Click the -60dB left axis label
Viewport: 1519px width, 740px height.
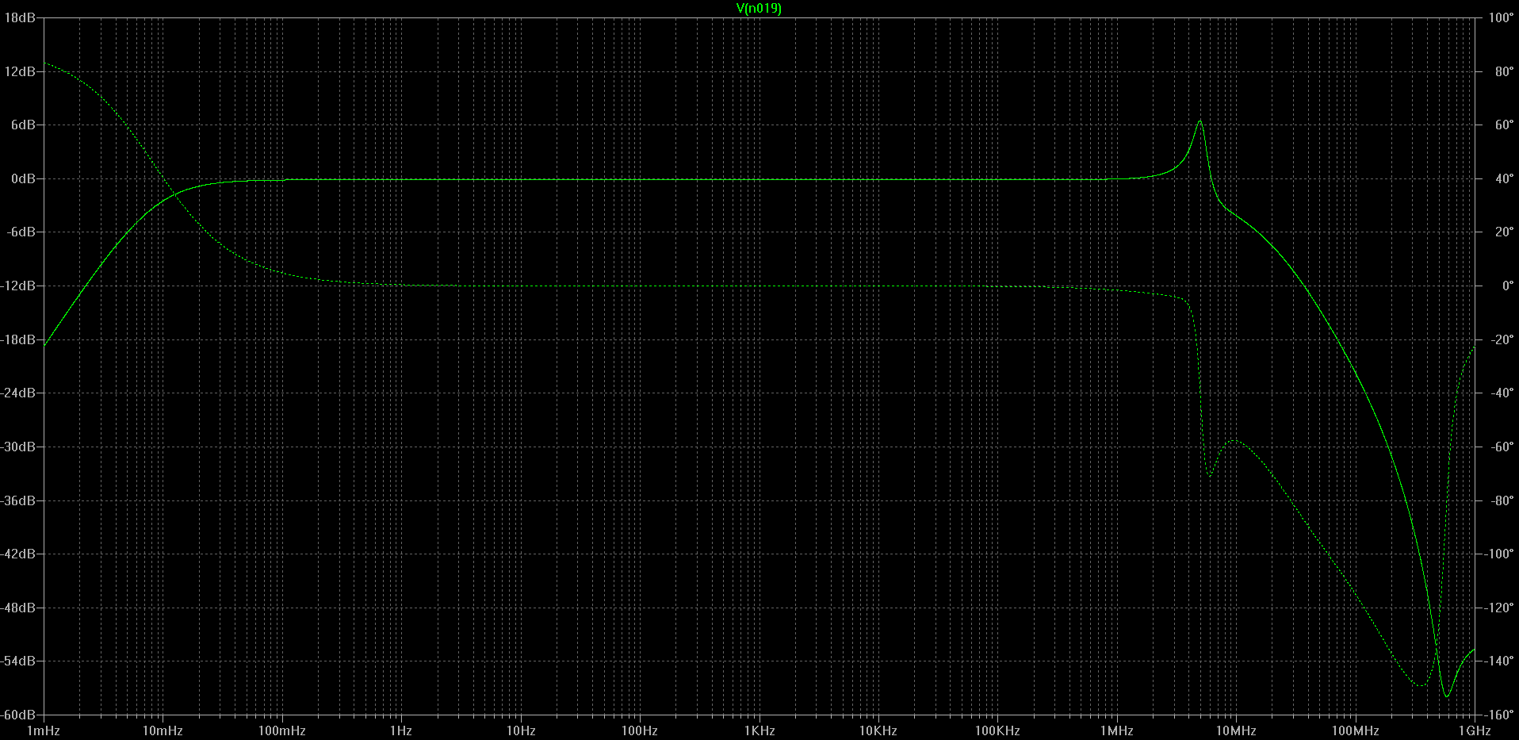[18, 715]
